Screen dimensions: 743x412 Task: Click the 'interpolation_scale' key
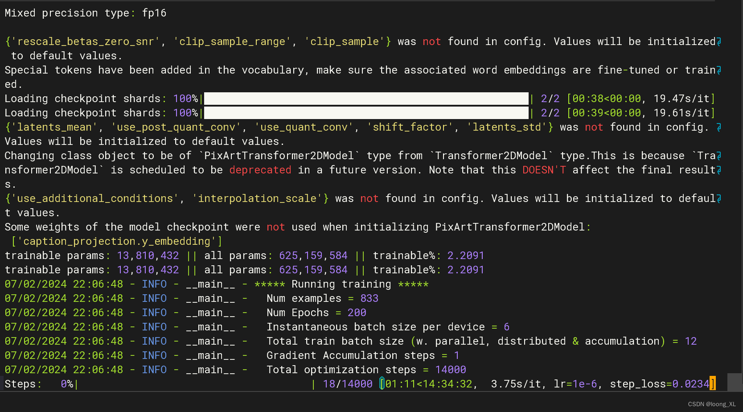click(257, 198)
